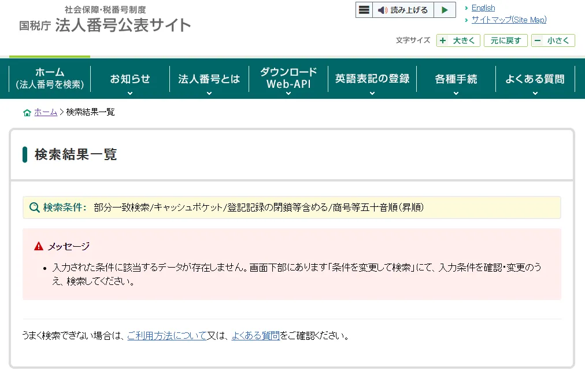Expand the よくある質問 navigation menu
Screen dimensions: 585x378
point(535,79)
